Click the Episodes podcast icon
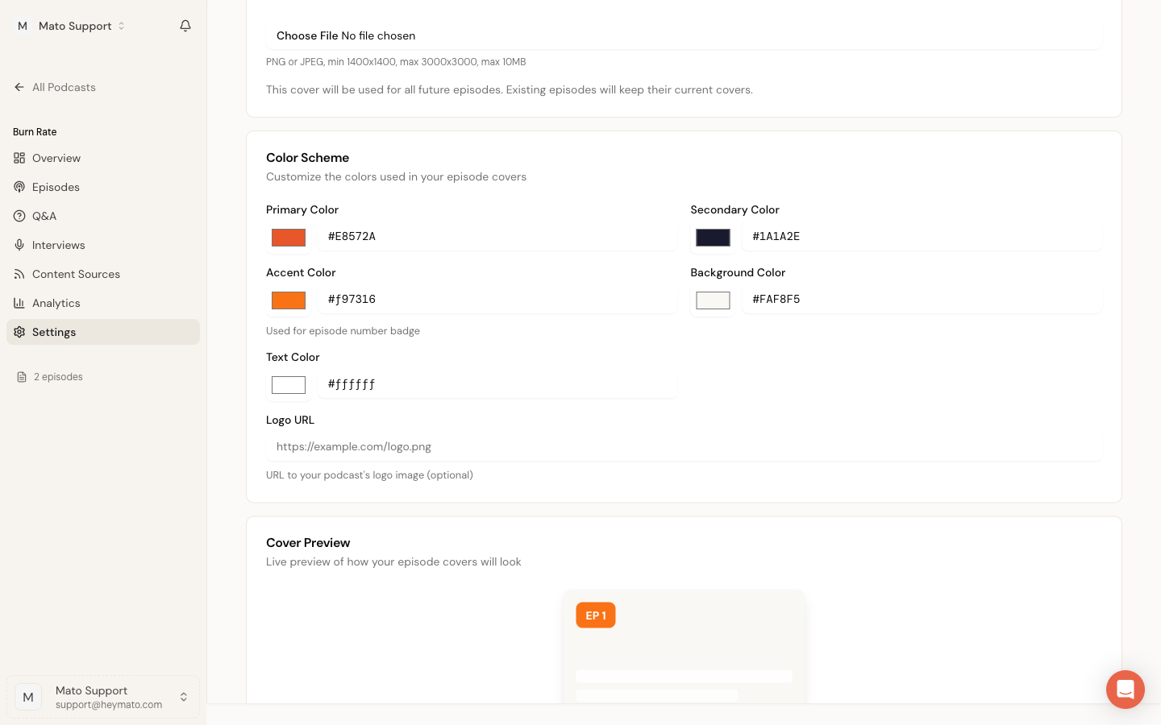 (19, 187)
